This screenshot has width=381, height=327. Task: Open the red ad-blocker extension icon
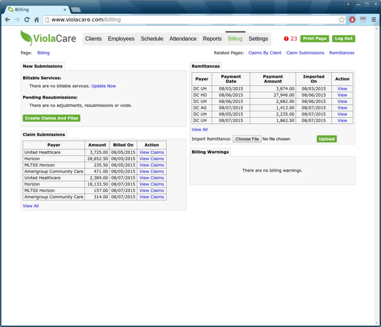click(x=352, y=20)
